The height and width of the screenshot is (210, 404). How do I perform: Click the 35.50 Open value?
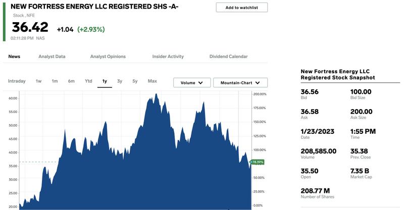tap(310, 171)
